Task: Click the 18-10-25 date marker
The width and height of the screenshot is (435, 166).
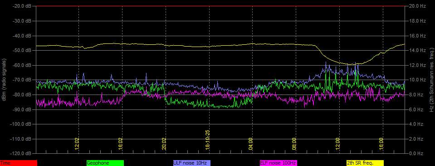Action: coord(208,140)
